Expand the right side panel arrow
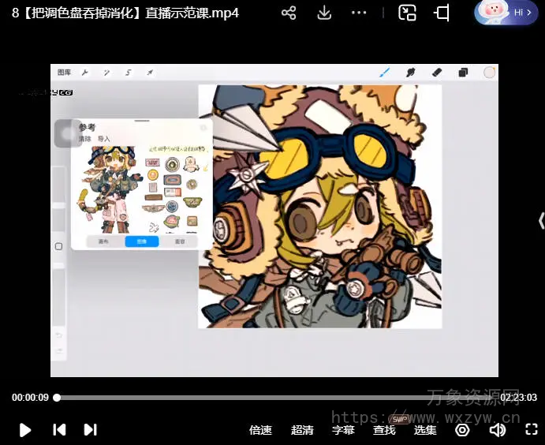 click(x=540, y=220)
